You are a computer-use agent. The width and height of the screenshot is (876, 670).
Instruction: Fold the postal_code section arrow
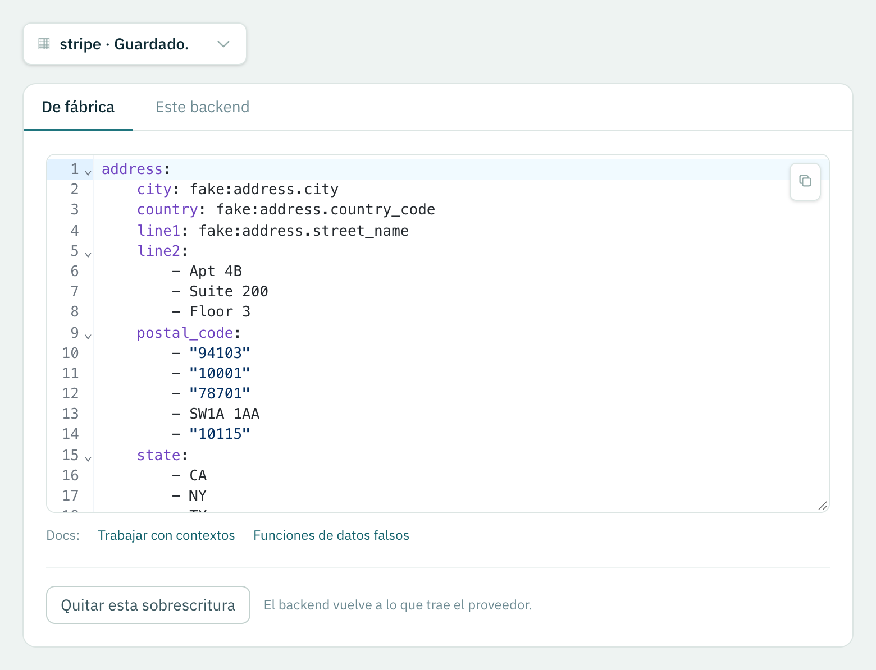[x=88, y=336]
